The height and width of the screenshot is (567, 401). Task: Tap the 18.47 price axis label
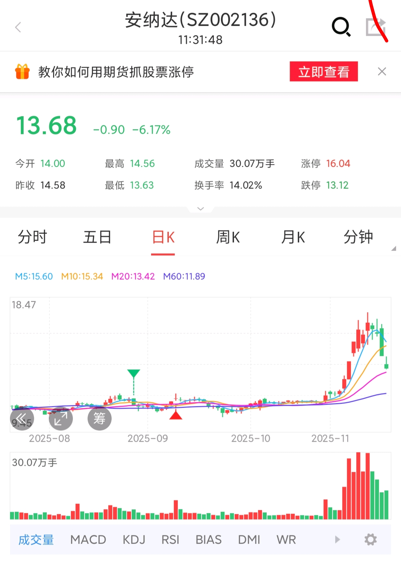tap(23, 305)
